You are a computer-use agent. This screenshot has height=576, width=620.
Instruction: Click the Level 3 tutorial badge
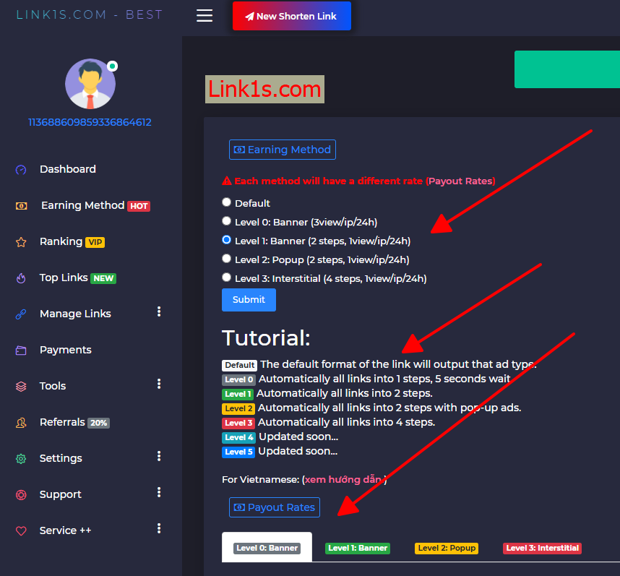pos(238,423)
